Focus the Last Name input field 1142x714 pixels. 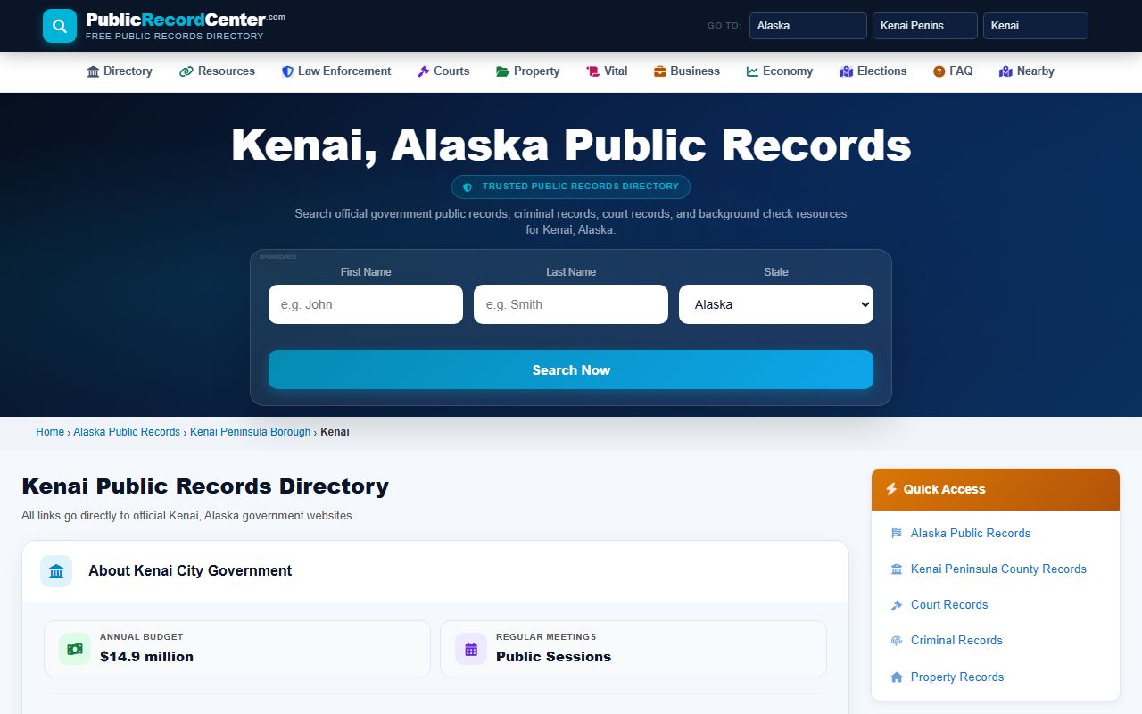pyautogui.click(x=571, y=304)
